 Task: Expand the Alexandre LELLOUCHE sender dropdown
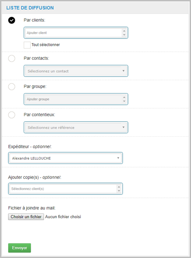(x=65, y=158)
